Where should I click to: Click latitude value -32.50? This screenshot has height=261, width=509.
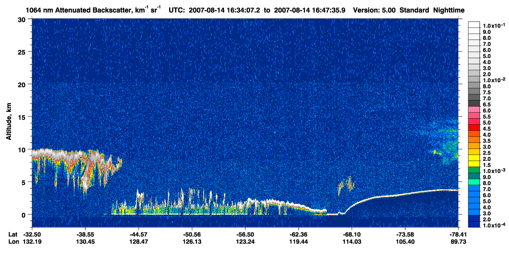pos(31,234)
